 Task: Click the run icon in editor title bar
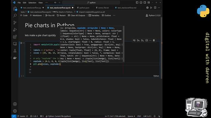point(151,8)
